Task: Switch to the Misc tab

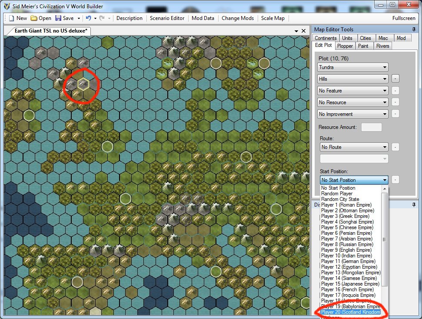Action: pyautogui.click(x=383, y=38)
